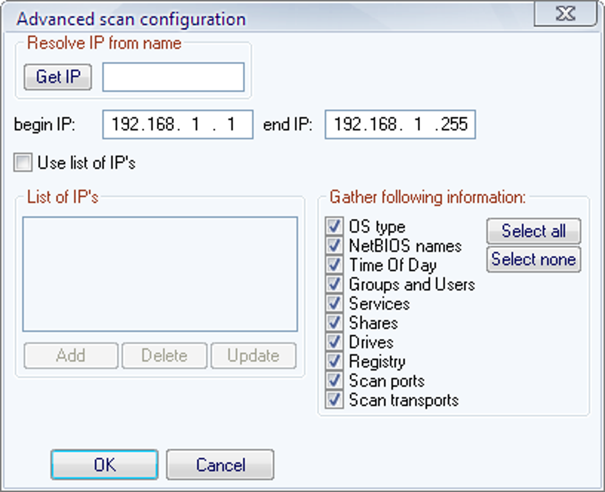Disable the Time Of Day option
Viewport: 605px width, 492px height.
point(335,265)
